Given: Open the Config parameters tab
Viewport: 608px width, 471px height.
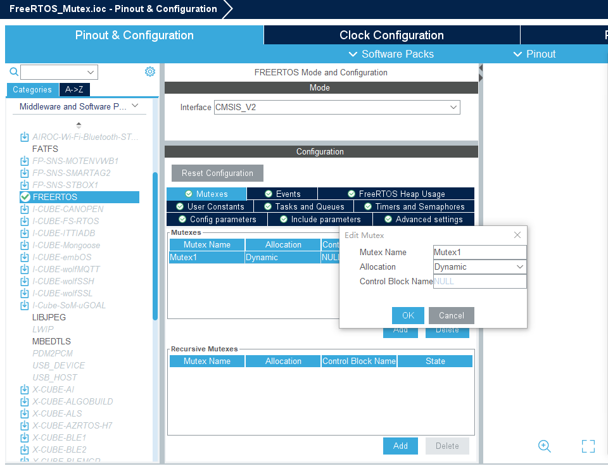Looking at the screenshot, I should click(217, 220).
